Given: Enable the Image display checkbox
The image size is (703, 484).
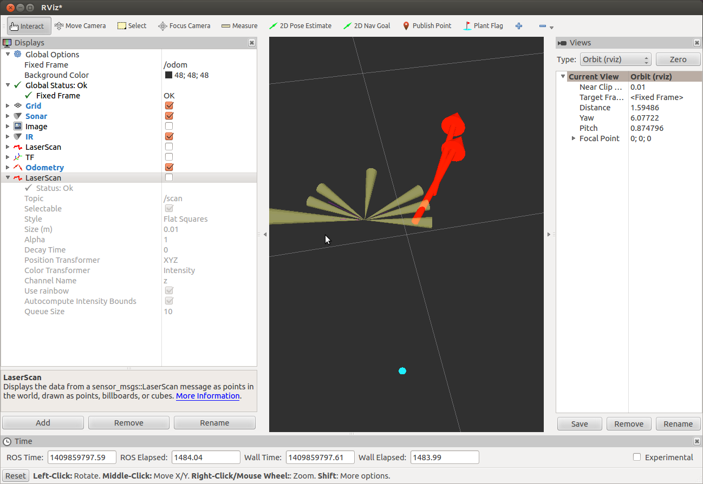Looking at the screenshot, I should click(x=169, y=126).
